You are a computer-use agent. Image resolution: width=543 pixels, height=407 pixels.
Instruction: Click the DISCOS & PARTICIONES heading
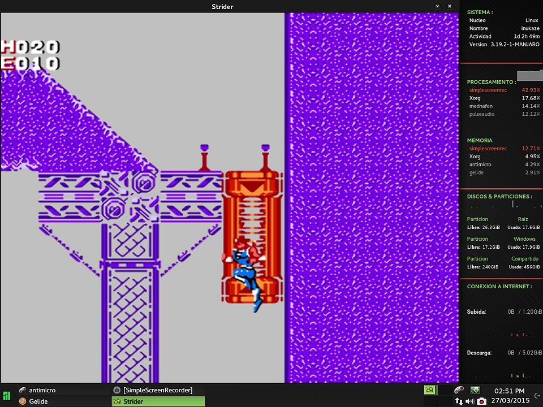(x=499, y=196)
